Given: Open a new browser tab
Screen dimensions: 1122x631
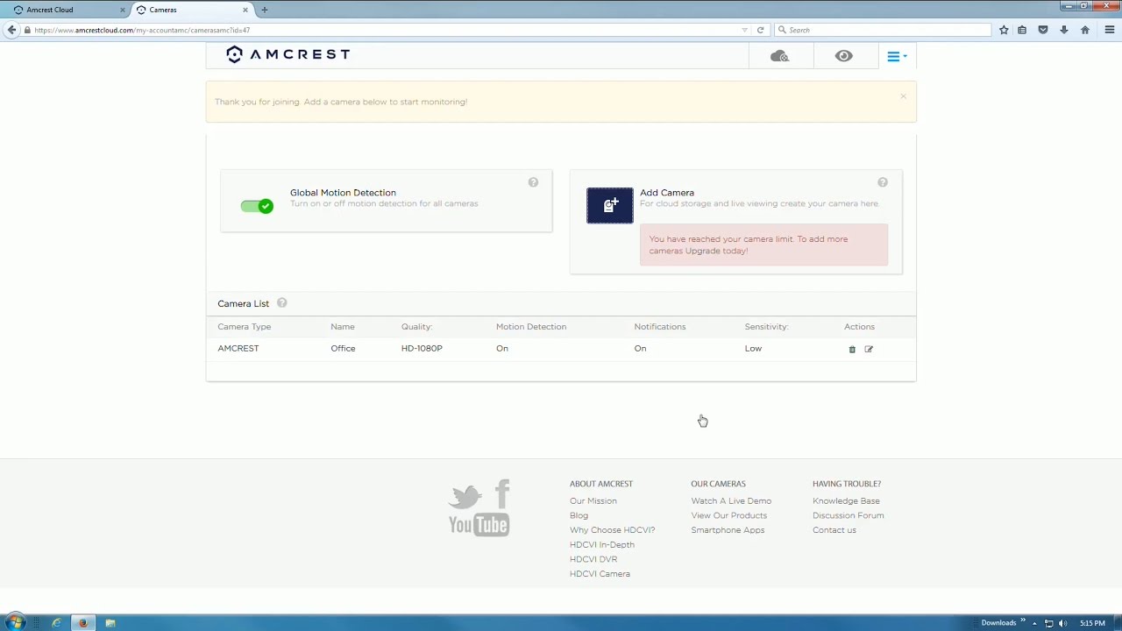Looking at the screenshot, I should coord(264,10).
